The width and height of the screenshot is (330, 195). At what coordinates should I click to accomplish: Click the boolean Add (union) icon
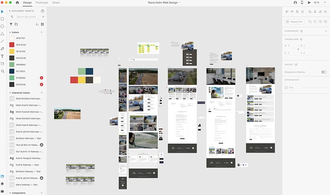[310, 21]
